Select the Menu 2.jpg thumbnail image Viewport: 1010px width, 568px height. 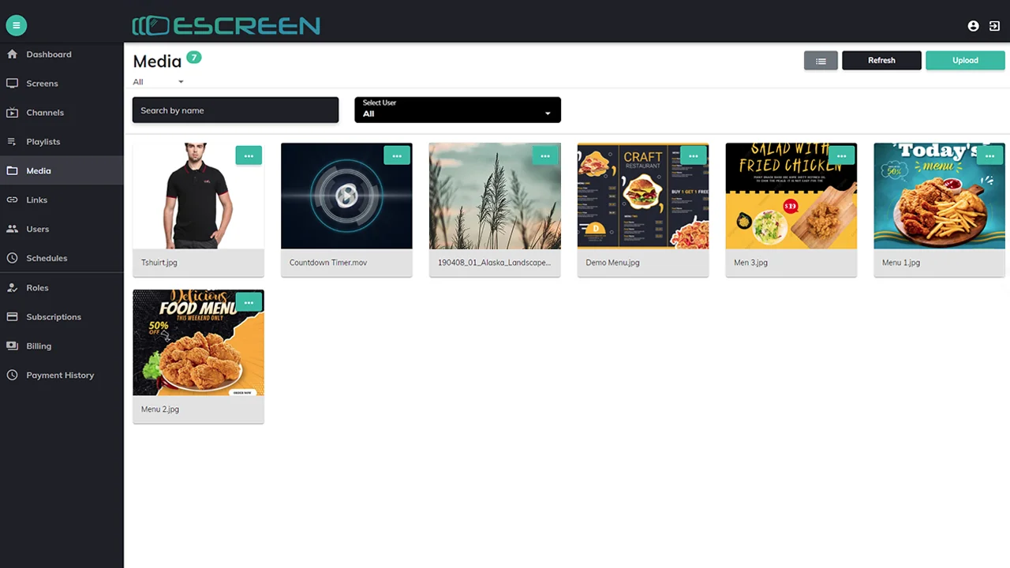[198, 342]
